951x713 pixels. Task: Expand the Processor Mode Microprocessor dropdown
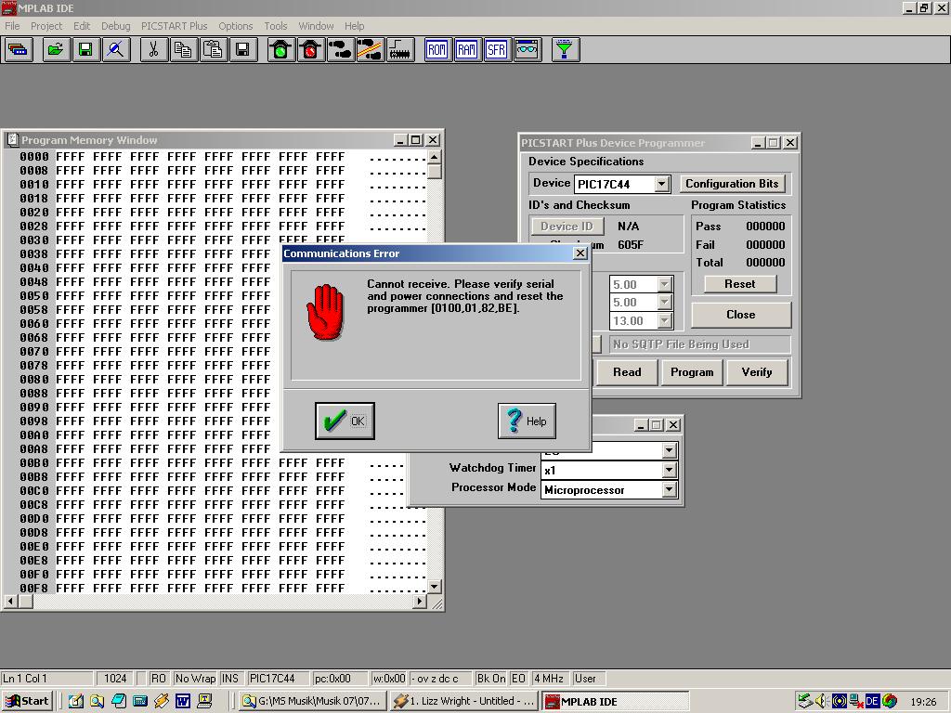pos(669,490)
